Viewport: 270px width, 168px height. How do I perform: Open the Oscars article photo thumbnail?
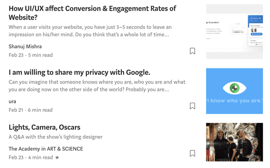tap(234, 142)
